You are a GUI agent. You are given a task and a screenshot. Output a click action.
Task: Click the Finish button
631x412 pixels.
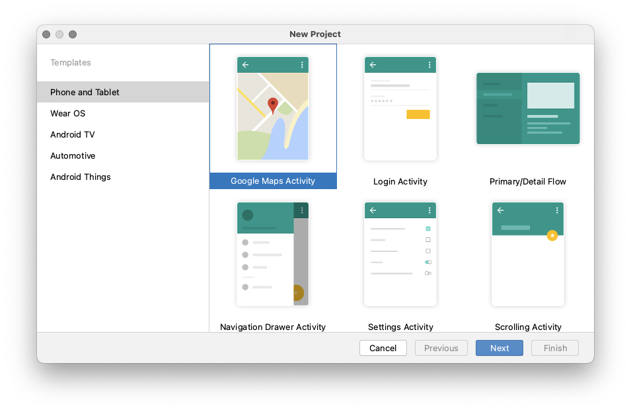pos(554,348)
